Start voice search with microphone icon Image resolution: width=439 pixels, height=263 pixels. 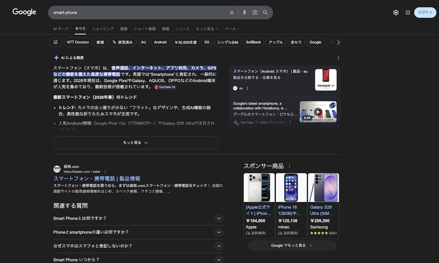point(244,12)
